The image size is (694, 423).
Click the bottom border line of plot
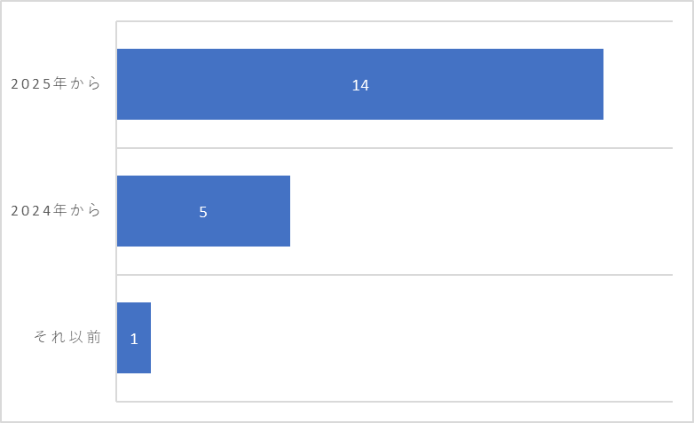[x=394, y=402]
